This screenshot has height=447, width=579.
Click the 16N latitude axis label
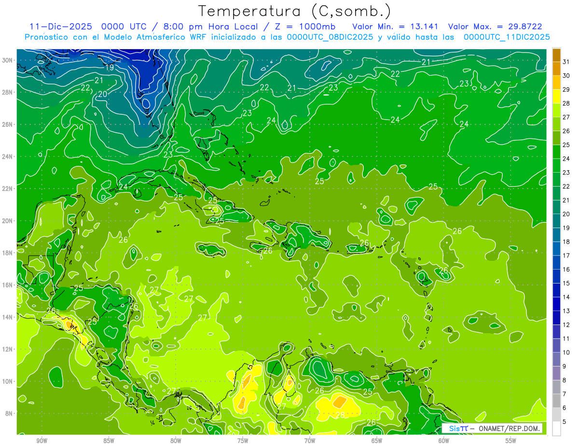tap(8, 285)
